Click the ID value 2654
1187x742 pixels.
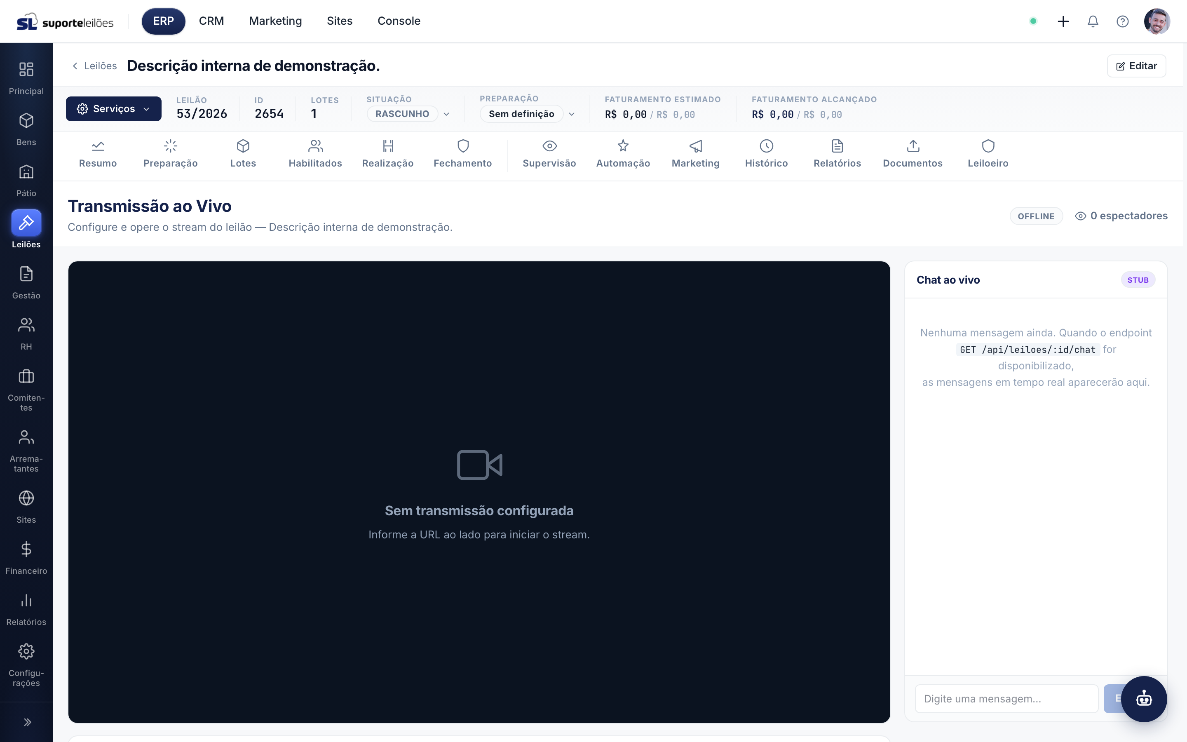coord(269,114)
